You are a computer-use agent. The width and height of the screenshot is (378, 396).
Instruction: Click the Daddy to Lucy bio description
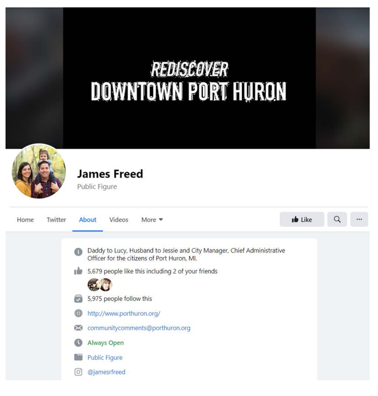point(186,254)
